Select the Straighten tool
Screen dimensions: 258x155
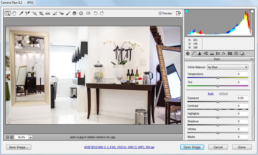[48, 13]
